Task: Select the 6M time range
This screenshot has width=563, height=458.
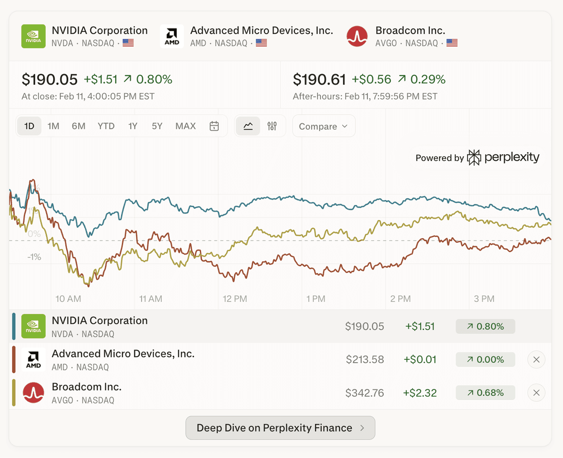Action: pyautogui.click(x=78, y=126)
